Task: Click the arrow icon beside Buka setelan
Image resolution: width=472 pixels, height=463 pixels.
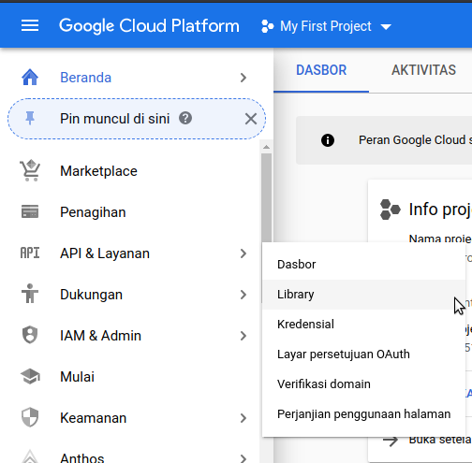Action: (391, 441)
